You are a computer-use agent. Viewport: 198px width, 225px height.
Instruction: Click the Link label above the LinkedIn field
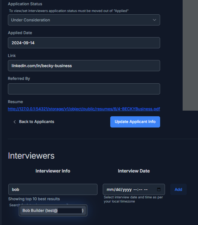pyautogui.click(x=12, y=55)
